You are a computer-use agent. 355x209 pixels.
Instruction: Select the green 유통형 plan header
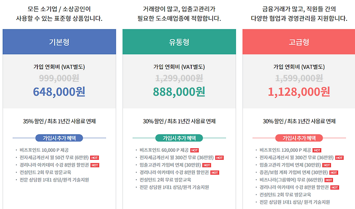(x=179, y=42)
